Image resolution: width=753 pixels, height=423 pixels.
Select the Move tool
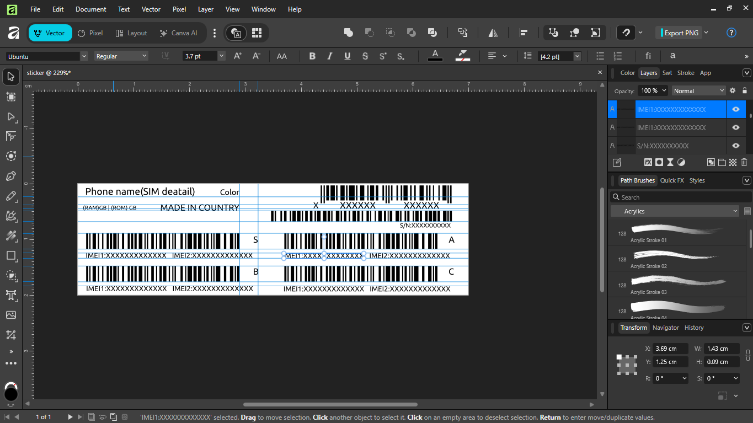[11, 77]
